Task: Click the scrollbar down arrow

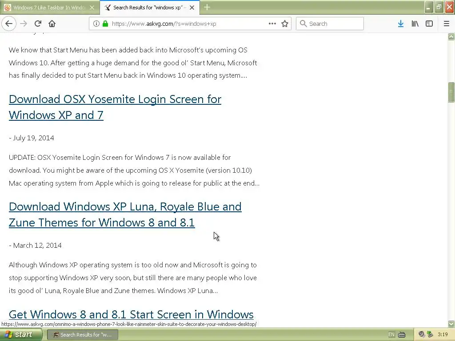Action: click(451, 324)
